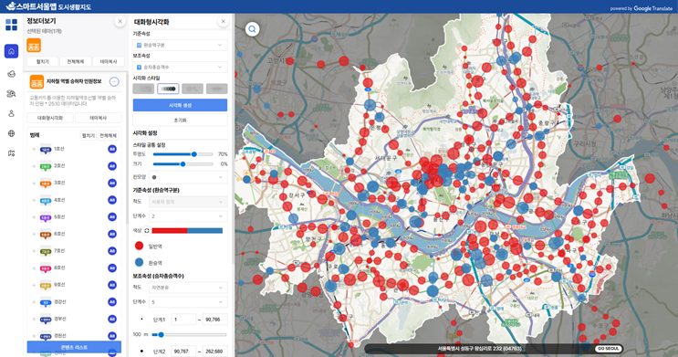
Task: Choose the second (selected) visualization style thumbnail
Action: (168, 89)
